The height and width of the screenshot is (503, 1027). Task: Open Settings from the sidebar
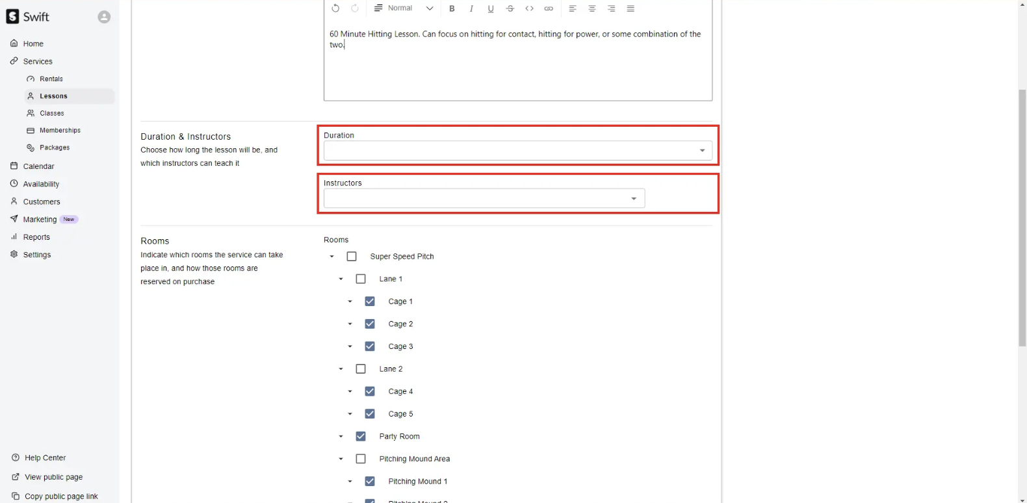tap(37, 255)
